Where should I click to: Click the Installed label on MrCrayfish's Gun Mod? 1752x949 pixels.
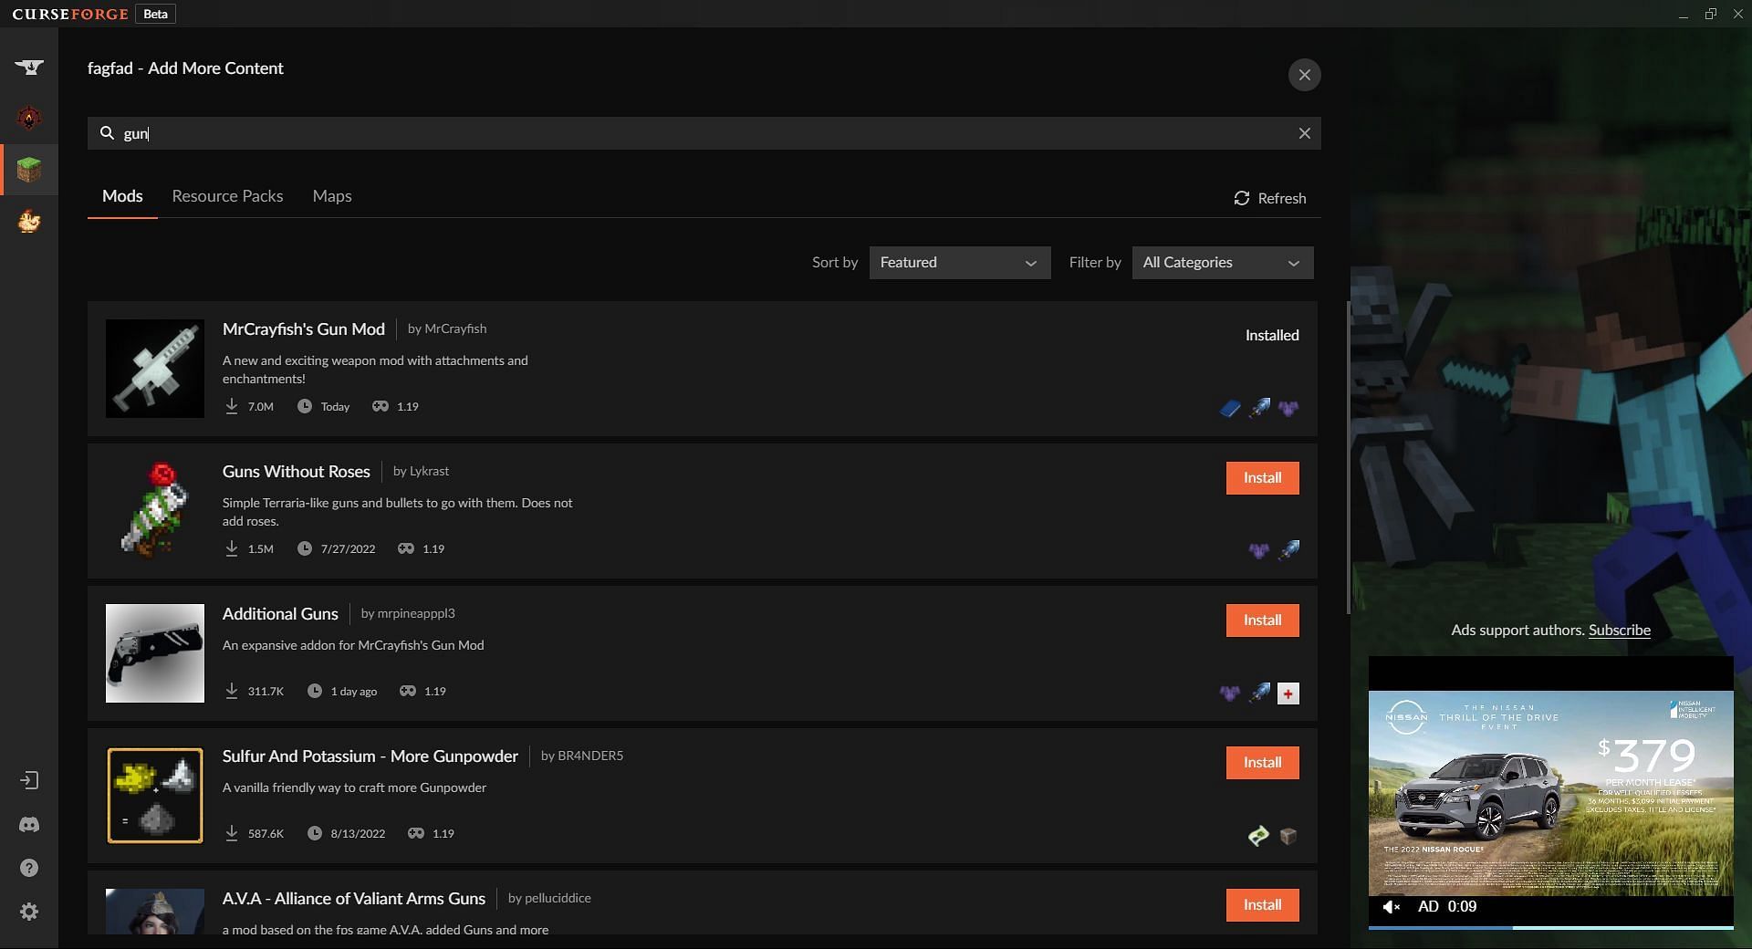[x=1272, y=336]
